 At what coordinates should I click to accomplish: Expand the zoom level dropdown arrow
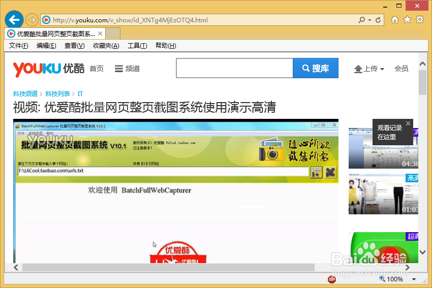click(x=414, y=279)
